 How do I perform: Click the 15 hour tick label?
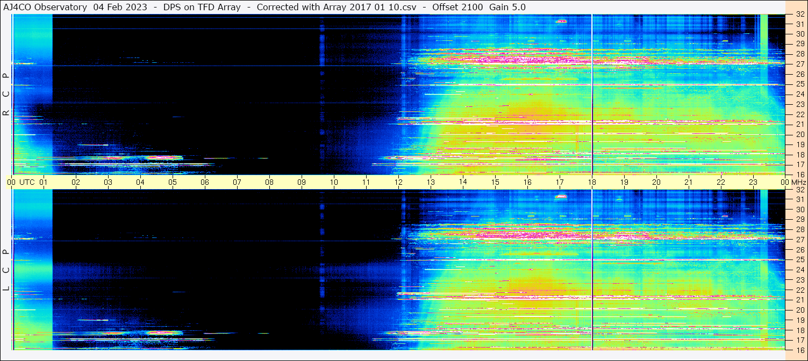click(495, 182)
